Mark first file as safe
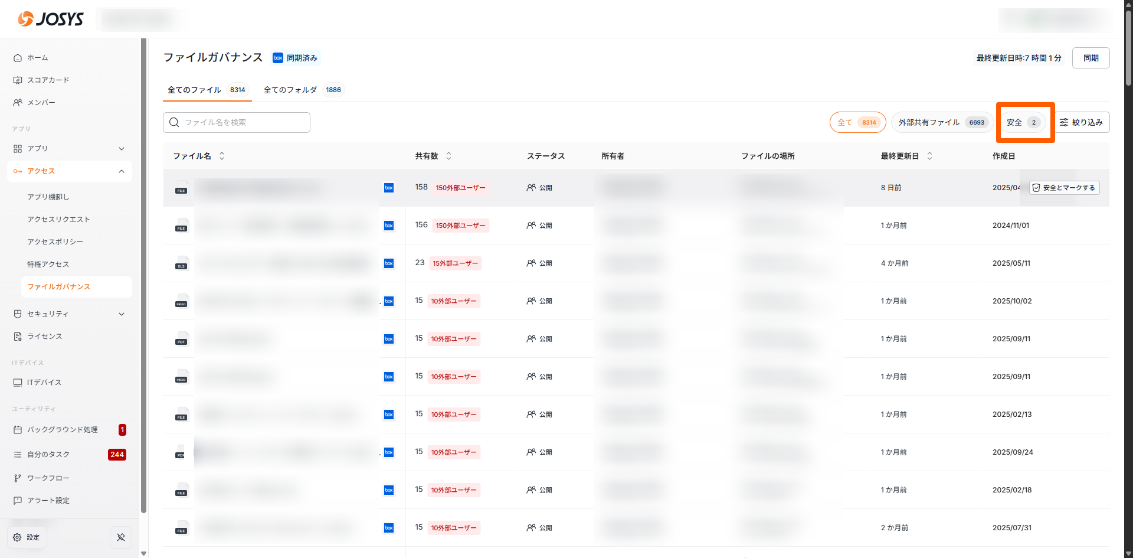 tap(1064, 188)
